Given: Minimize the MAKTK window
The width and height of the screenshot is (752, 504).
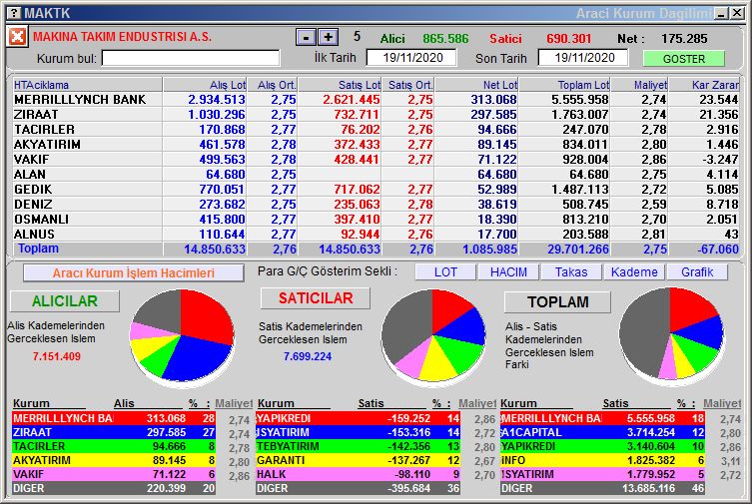Looking at the screenshot, I should coord(721,13).
